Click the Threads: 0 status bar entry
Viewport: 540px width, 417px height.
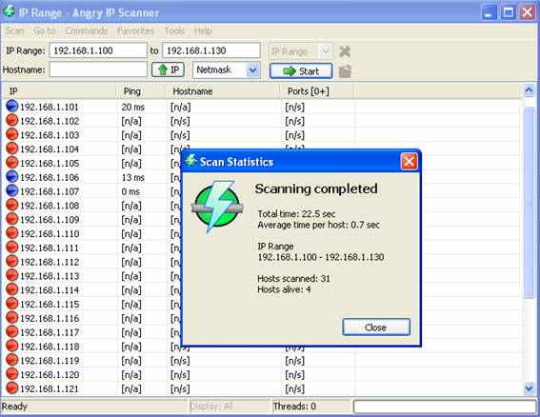tap(294, 407)
